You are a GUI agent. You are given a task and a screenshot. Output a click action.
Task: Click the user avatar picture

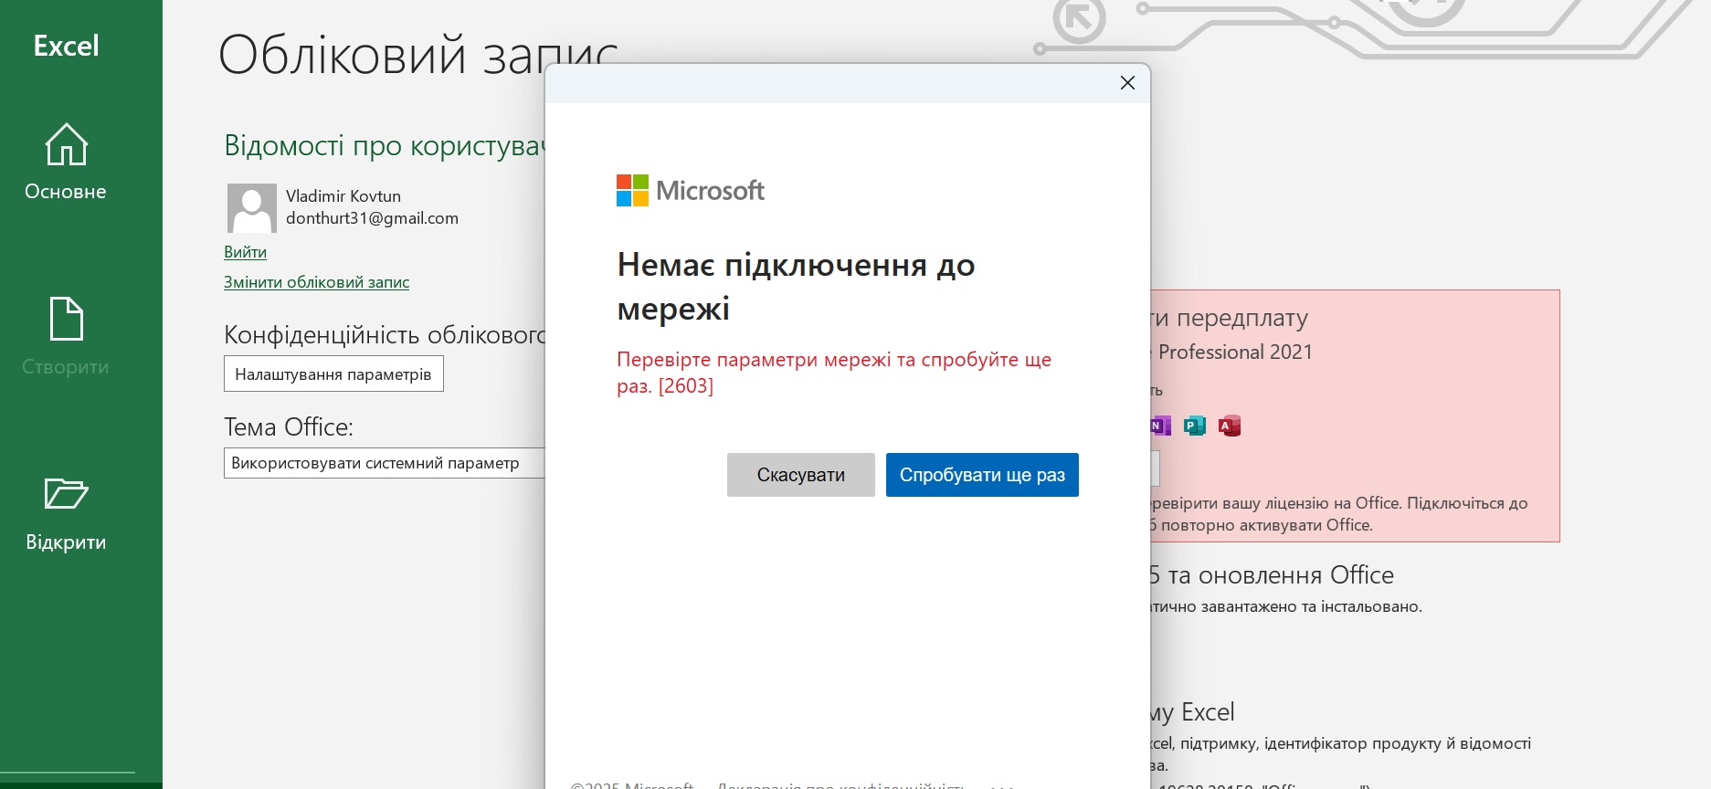(251, 207)
